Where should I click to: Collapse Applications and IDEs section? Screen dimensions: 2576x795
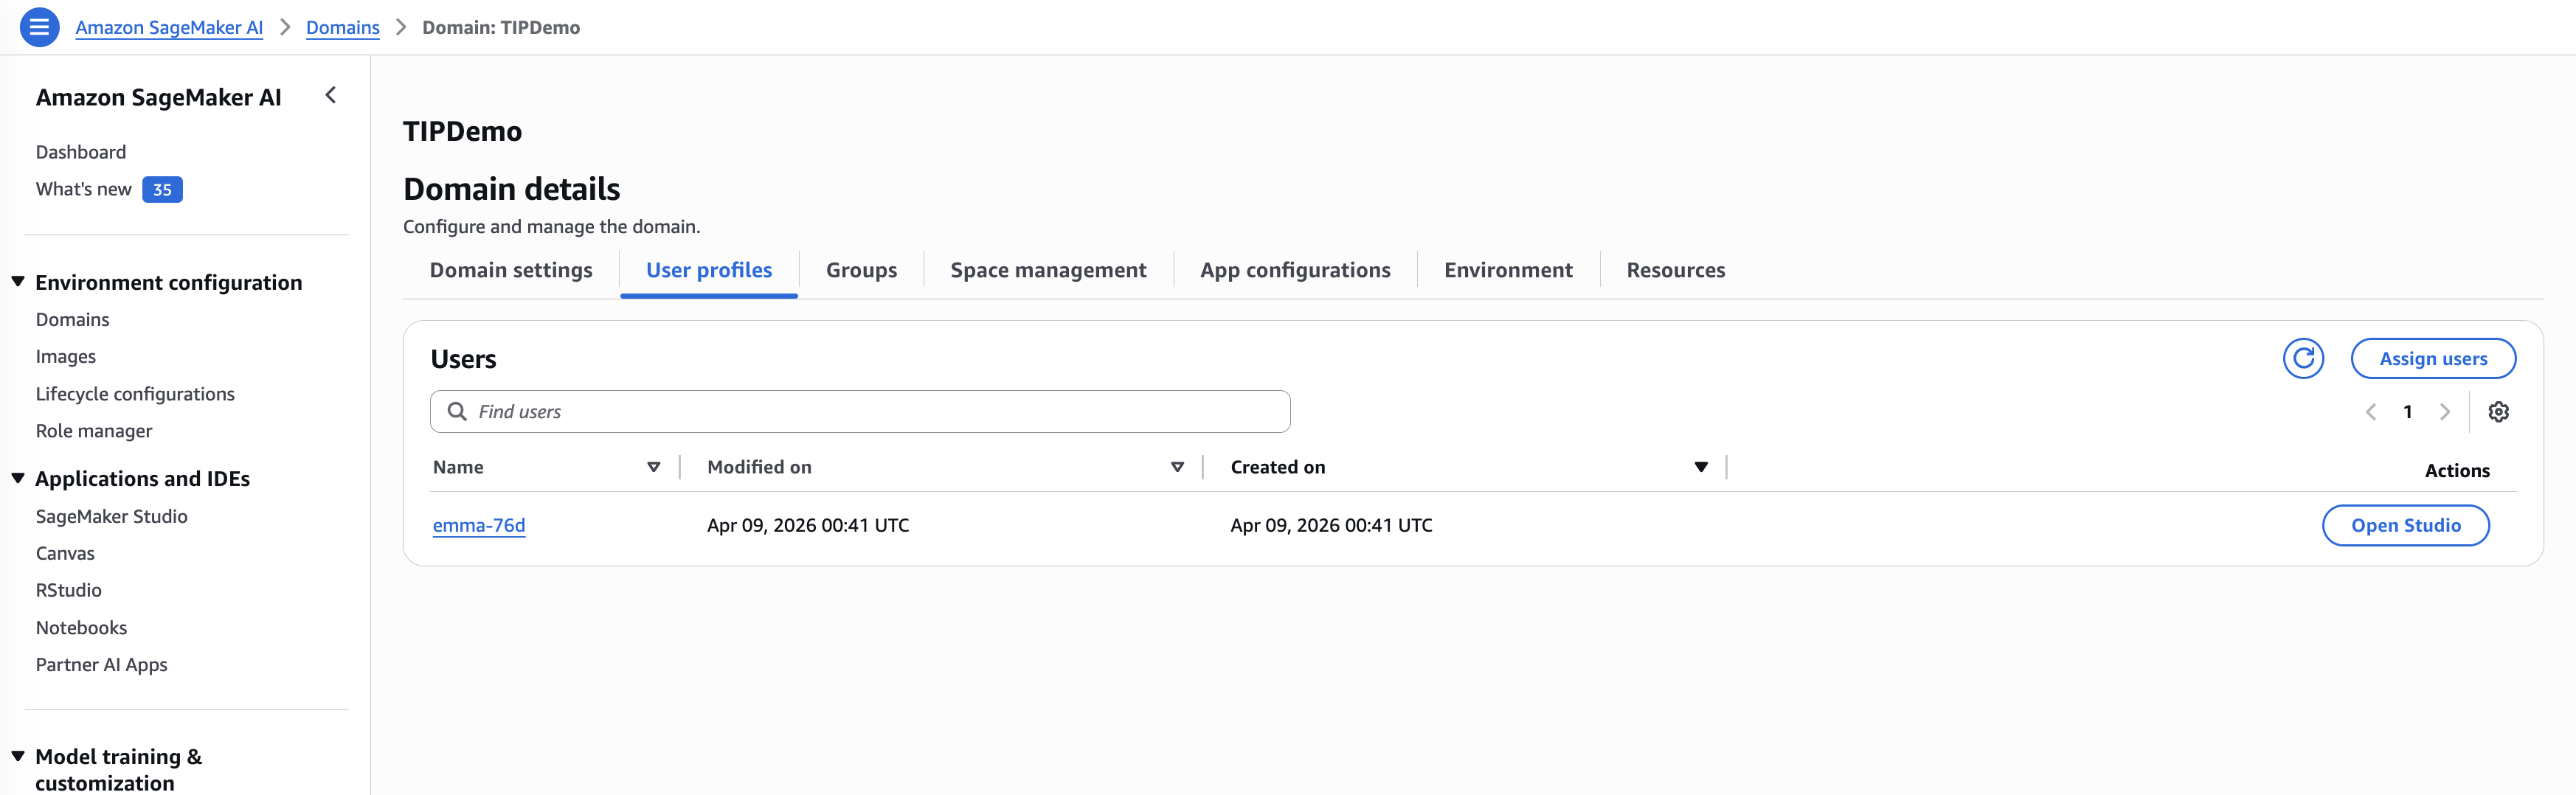tap(18, 478)
